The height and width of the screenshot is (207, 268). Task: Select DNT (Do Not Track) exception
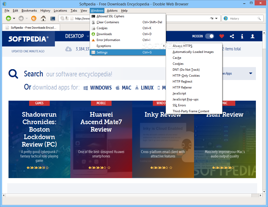click(194, 70)
